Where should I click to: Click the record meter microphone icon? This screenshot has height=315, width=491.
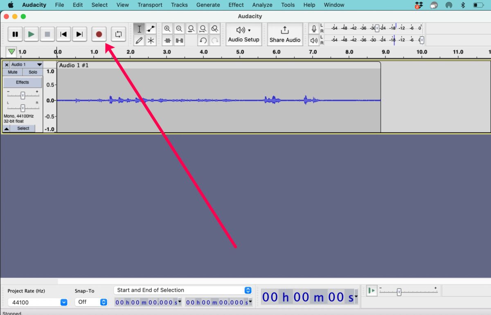(x=314, y=29)
